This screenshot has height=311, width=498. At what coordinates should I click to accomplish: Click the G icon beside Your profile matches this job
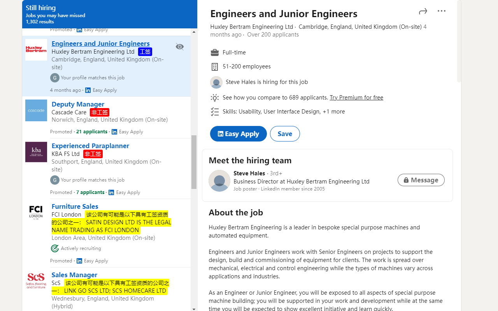point(54,78)
